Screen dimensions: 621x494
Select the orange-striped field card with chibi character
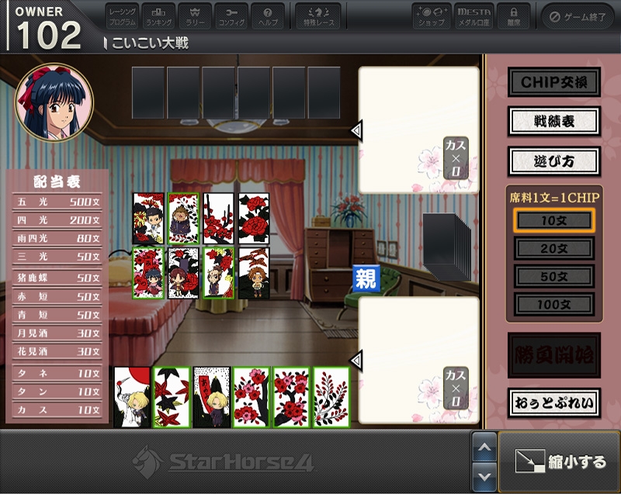coord(254,273)
